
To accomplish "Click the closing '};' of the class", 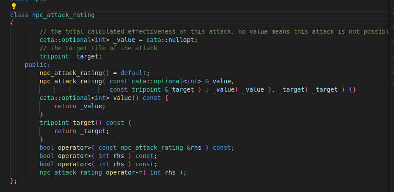I will tap(14, 181).
